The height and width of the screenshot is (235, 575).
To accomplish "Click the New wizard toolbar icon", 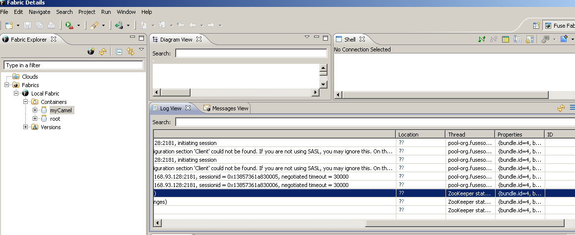I will [9, 25].
